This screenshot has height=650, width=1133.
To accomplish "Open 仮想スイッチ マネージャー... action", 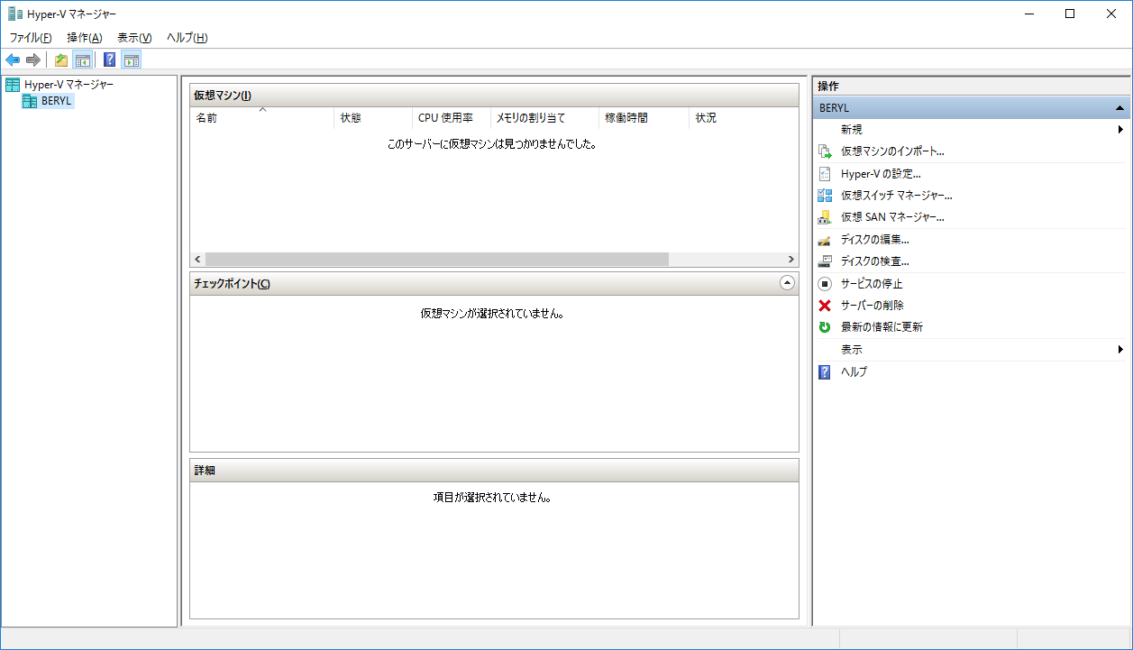I will (x=897, y=196).
